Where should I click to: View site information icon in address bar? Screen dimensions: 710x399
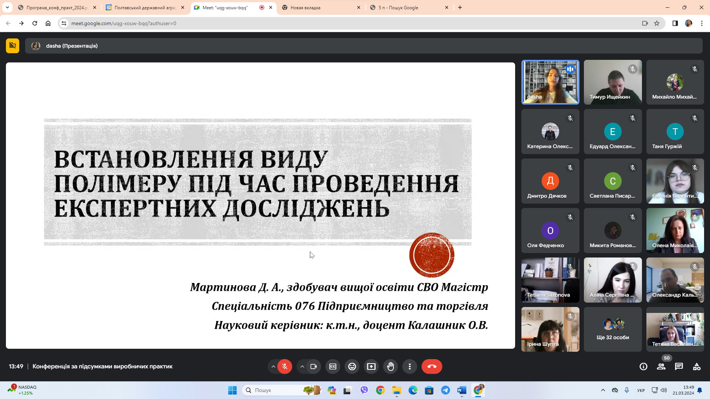[x=64, y=23]
